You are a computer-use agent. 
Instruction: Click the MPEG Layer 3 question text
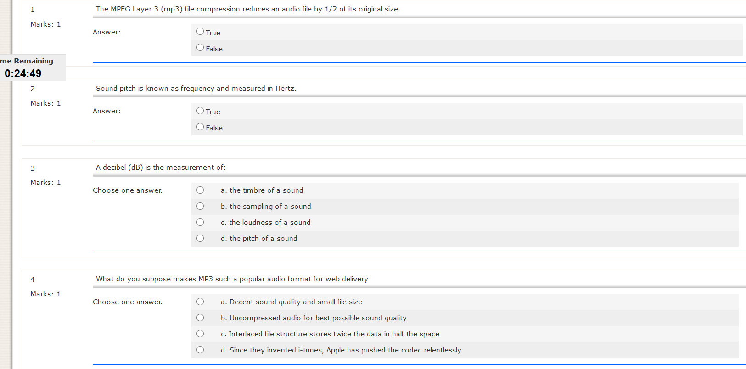coord(247,9)
